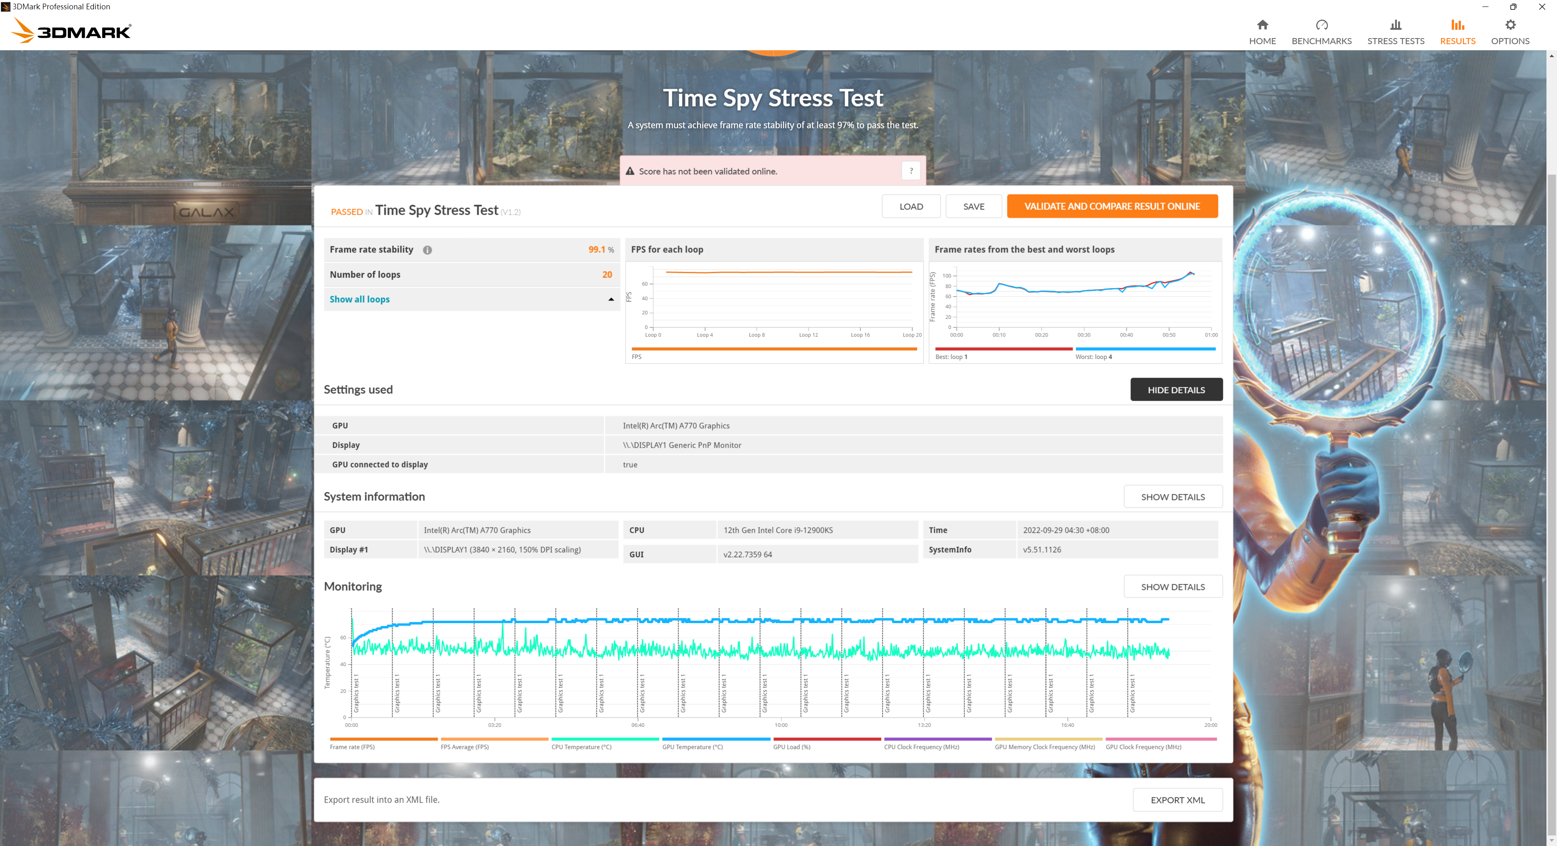The width and height of the screenshot is (1557, 846).
Task: Toggle the Frame rate (FPS) legend swatch
Action: 384,739
